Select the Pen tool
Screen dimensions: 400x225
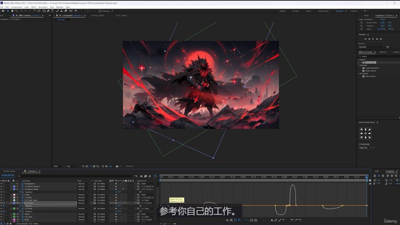click(48, 11)
